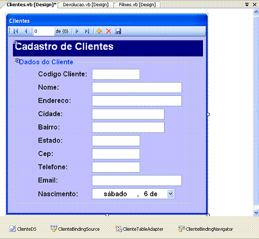The image size is (259, 239).
Task: Click the Move Next arrow icon
Action: 77,31
